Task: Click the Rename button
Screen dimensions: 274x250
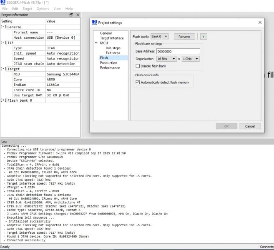Action: coord(184,37)
